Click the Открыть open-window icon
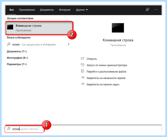Image resolution: width=167 pixels, height=137 pixels. coord(83,58)
